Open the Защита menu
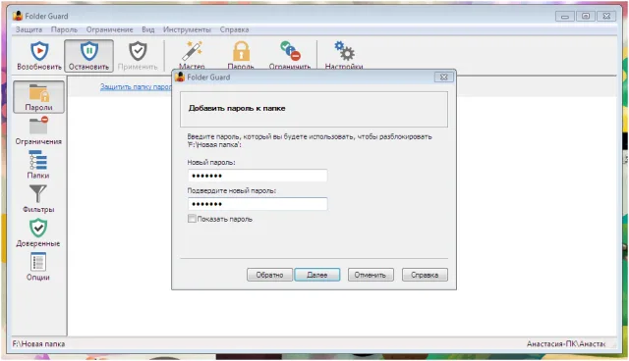The height and width of the screenshot is (361, 629). (x=29, y=29)
